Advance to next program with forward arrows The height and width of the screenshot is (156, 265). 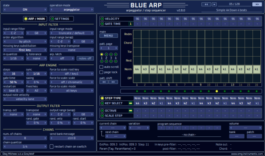point(257,4)
